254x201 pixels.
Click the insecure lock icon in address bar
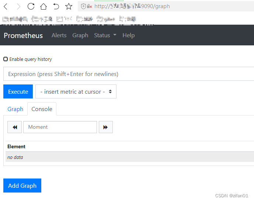tap(90, 7)
